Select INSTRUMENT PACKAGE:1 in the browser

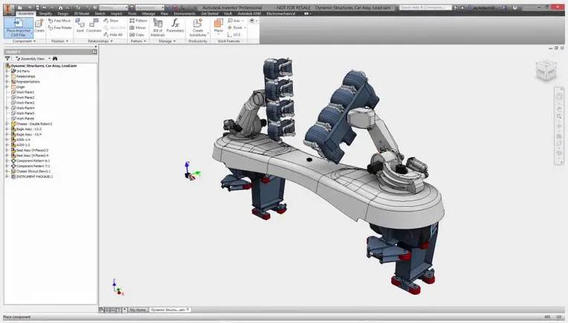coord(32,176)
